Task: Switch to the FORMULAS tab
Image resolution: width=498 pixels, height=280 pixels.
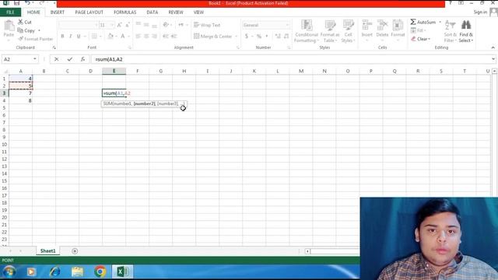Action: tap(124, 12)
